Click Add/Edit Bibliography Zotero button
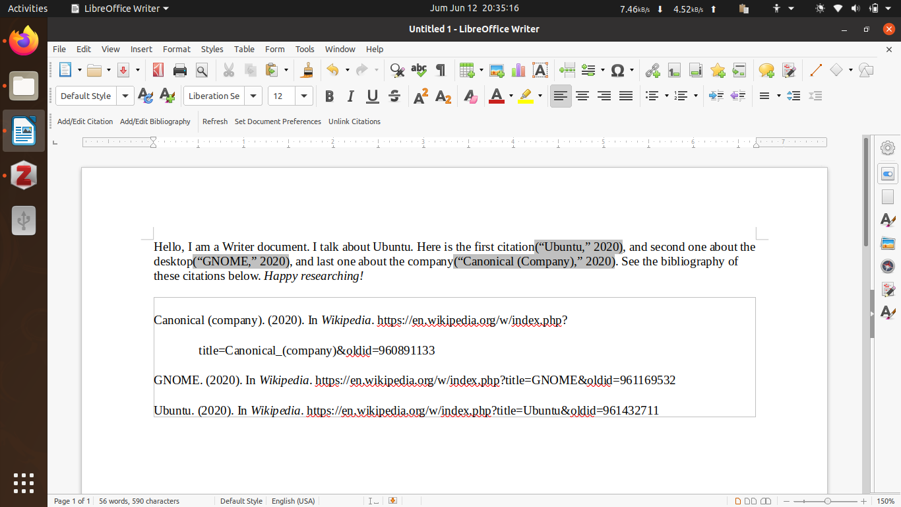This screenshot has height=507, width=901. coord(155,121)
